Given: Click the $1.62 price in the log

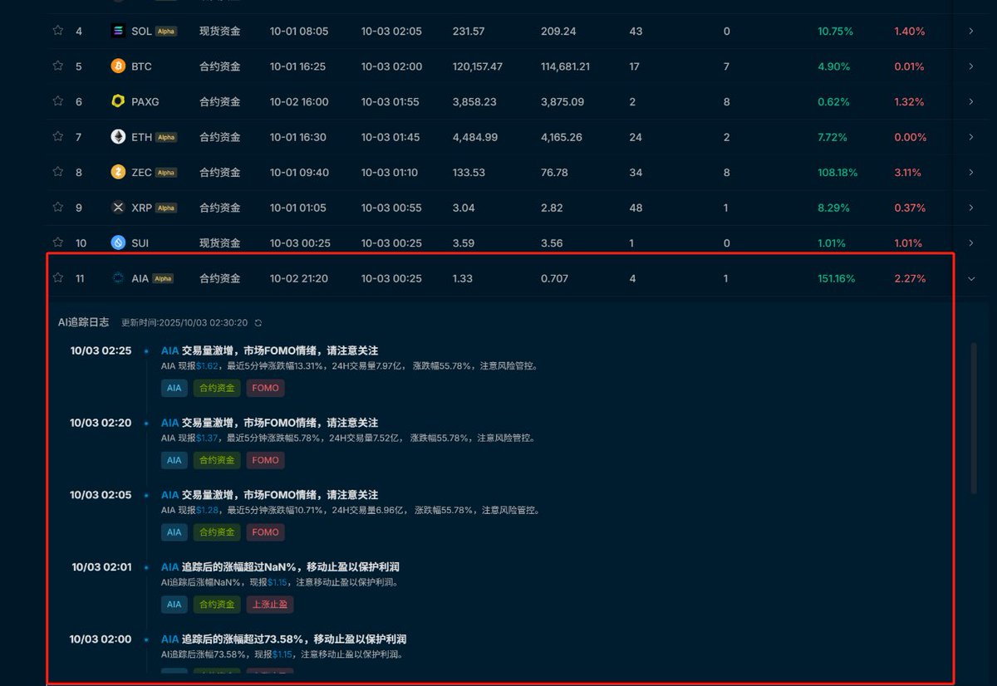Looking at the screenshot, I should [207, 365].
